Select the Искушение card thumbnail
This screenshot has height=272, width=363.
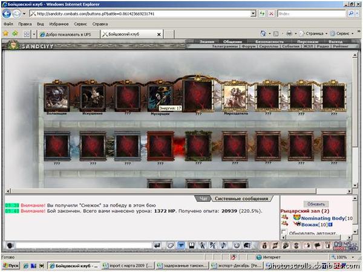point(93,97)
